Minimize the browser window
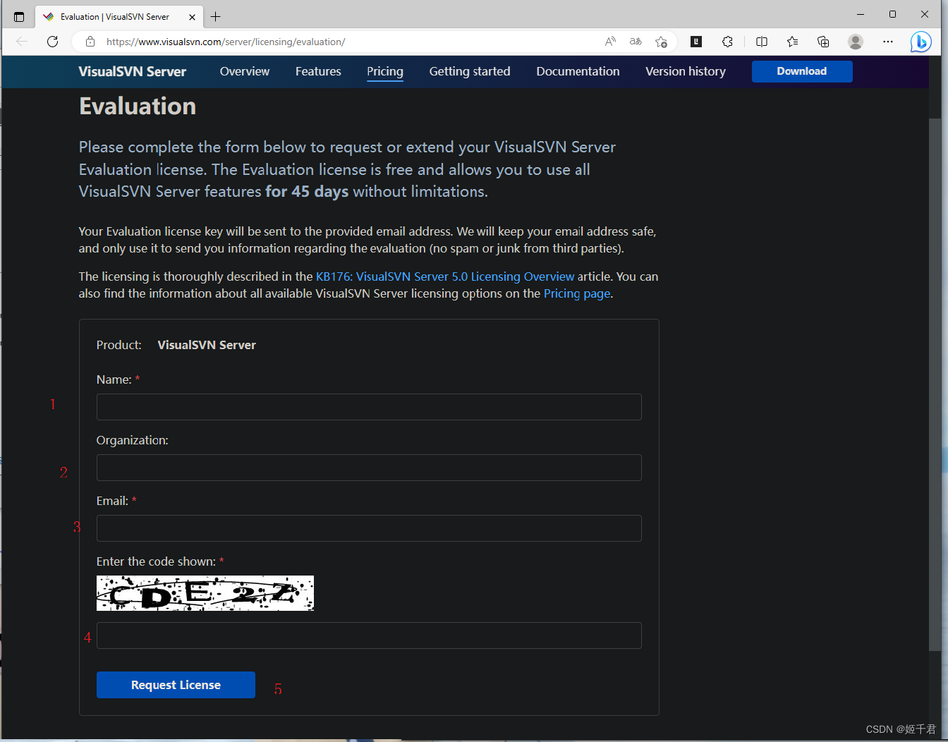This screenshot has width=948, height=742. 861,14
